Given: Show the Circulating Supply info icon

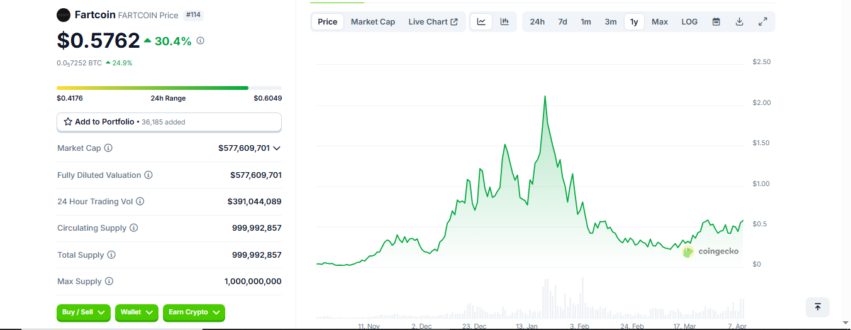Looking at the screenshot, I should tap(134, 228).
